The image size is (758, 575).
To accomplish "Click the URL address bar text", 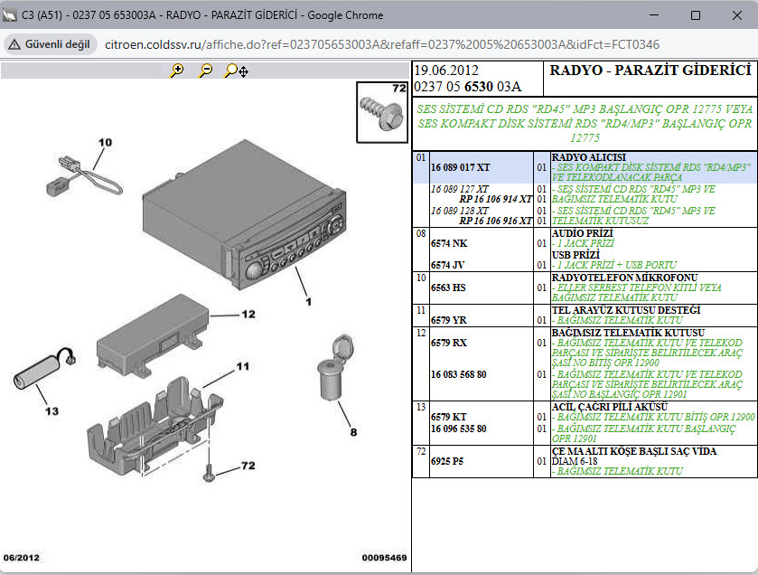I will 379,44.
